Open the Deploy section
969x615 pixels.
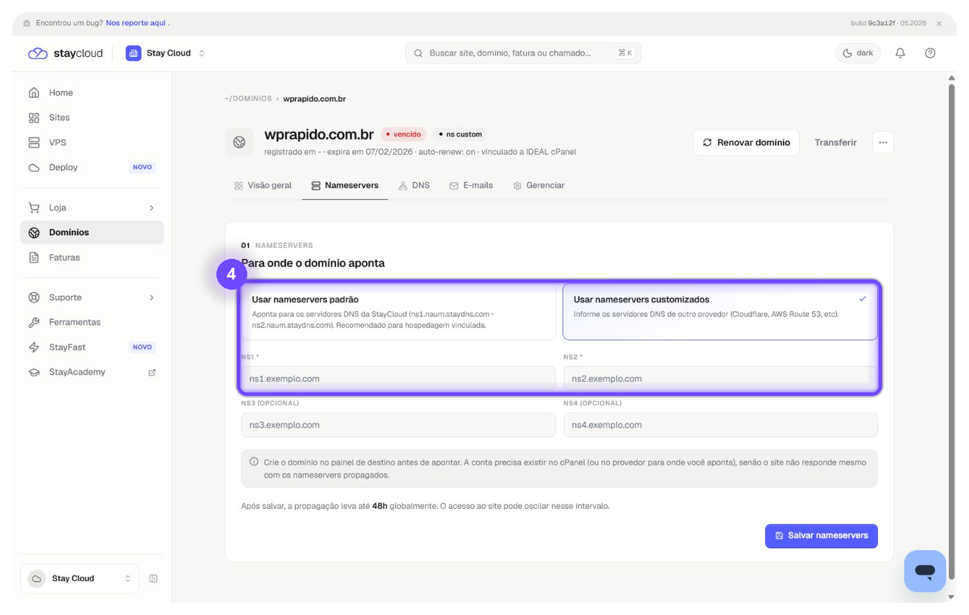[x=92, y=167]
